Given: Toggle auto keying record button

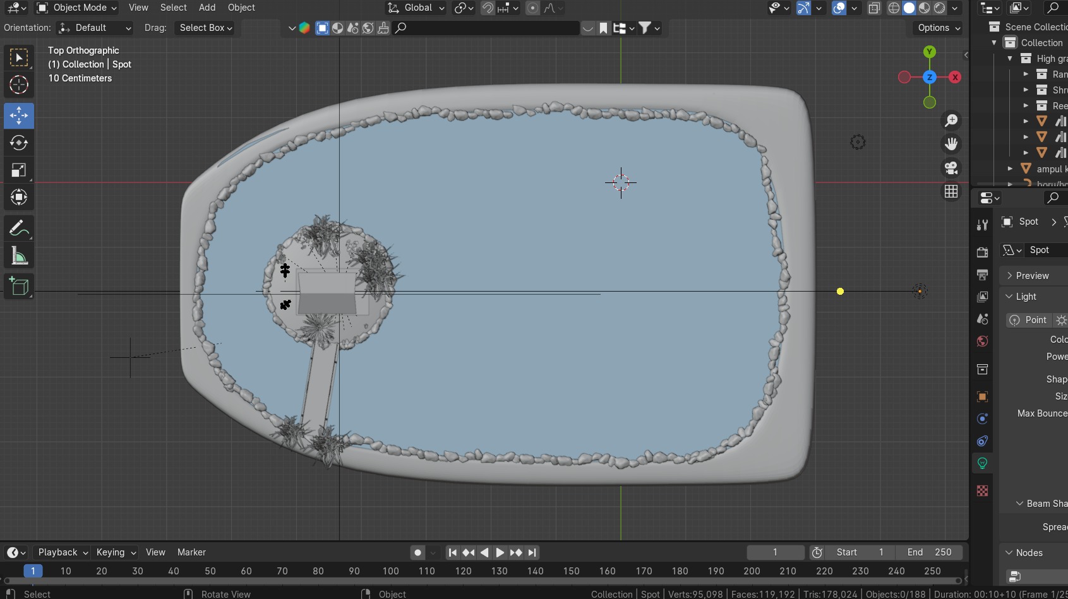Looking at the screenshot, I should click(x=417, y=552).
